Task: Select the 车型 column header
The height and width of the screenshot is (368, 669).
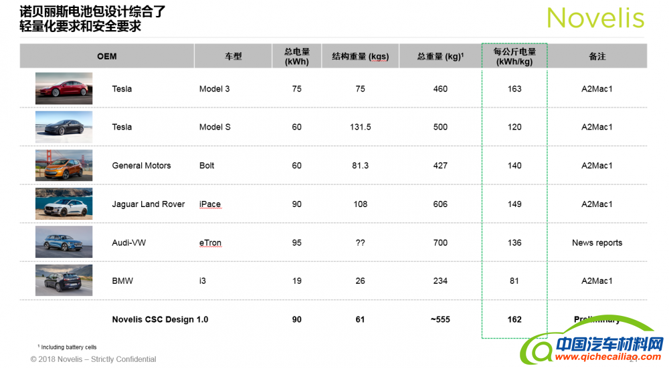Action: (x=233, y=56)
